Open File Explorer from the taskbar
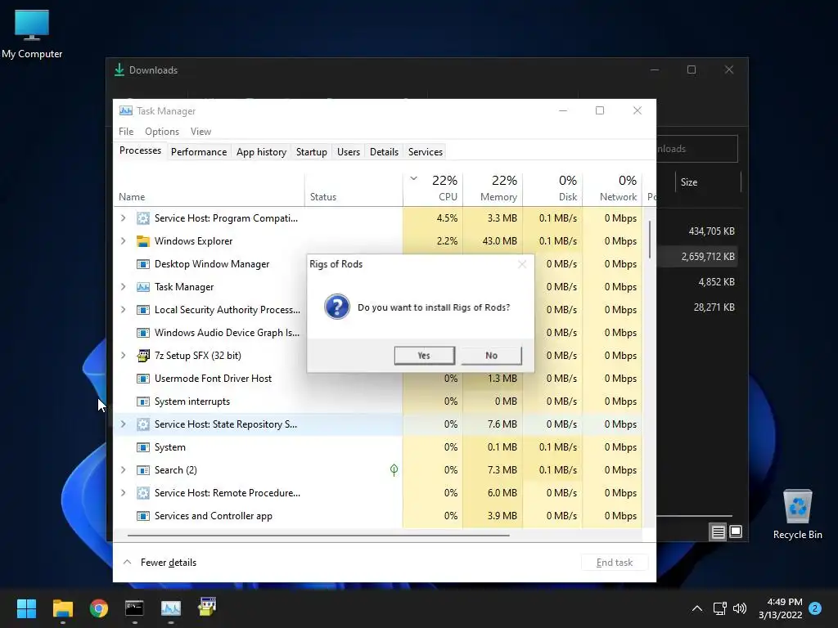Screen dimensions: 838x628 [x=62, y=608]
